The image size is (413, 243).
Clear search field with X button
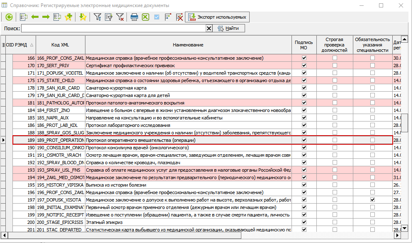[209, 29]
